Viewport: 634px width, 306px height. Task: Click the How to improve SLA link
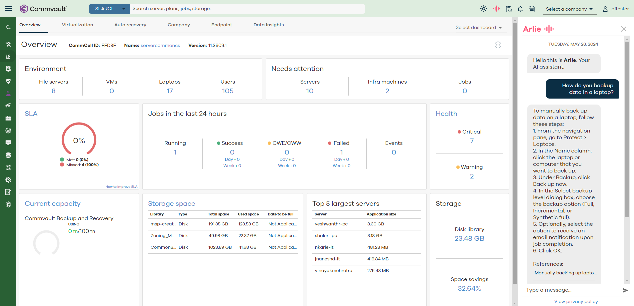click(x=121, y=187)
